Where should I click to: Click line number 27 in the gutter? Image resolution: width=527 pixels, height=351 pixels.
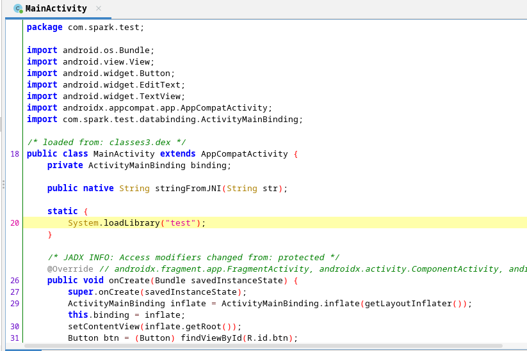click(x=15, y=292)
